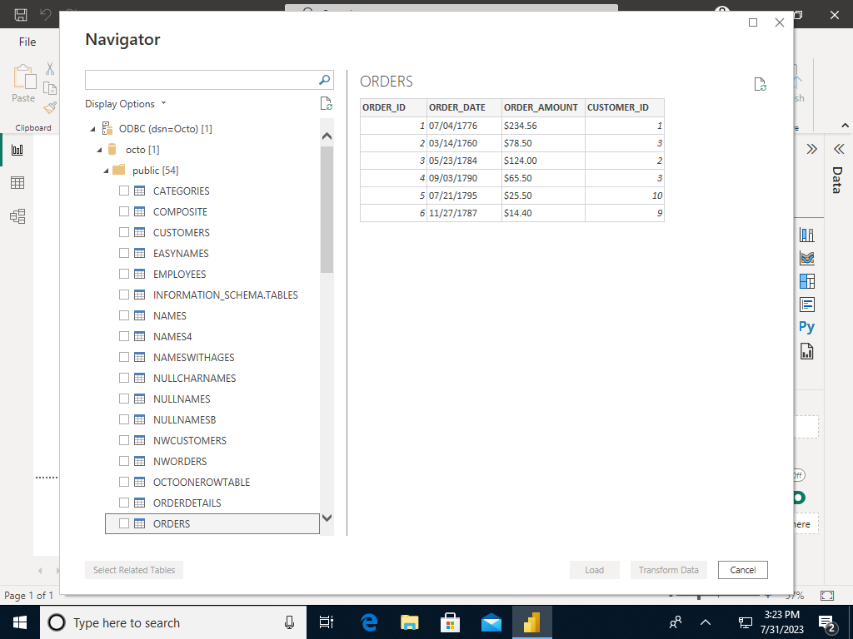Open the File menu
853x639 pixels.
click(x=27, y=42)
